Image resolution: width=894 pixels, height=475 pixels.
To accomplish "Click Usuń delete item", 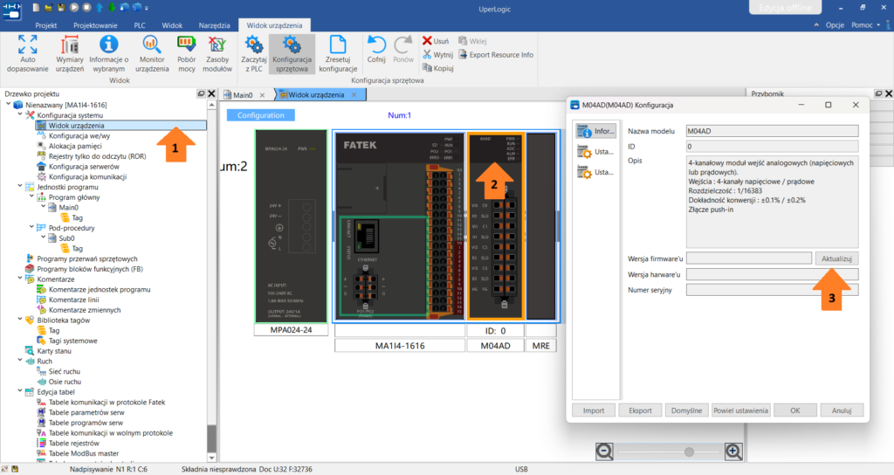I will 436,41.
